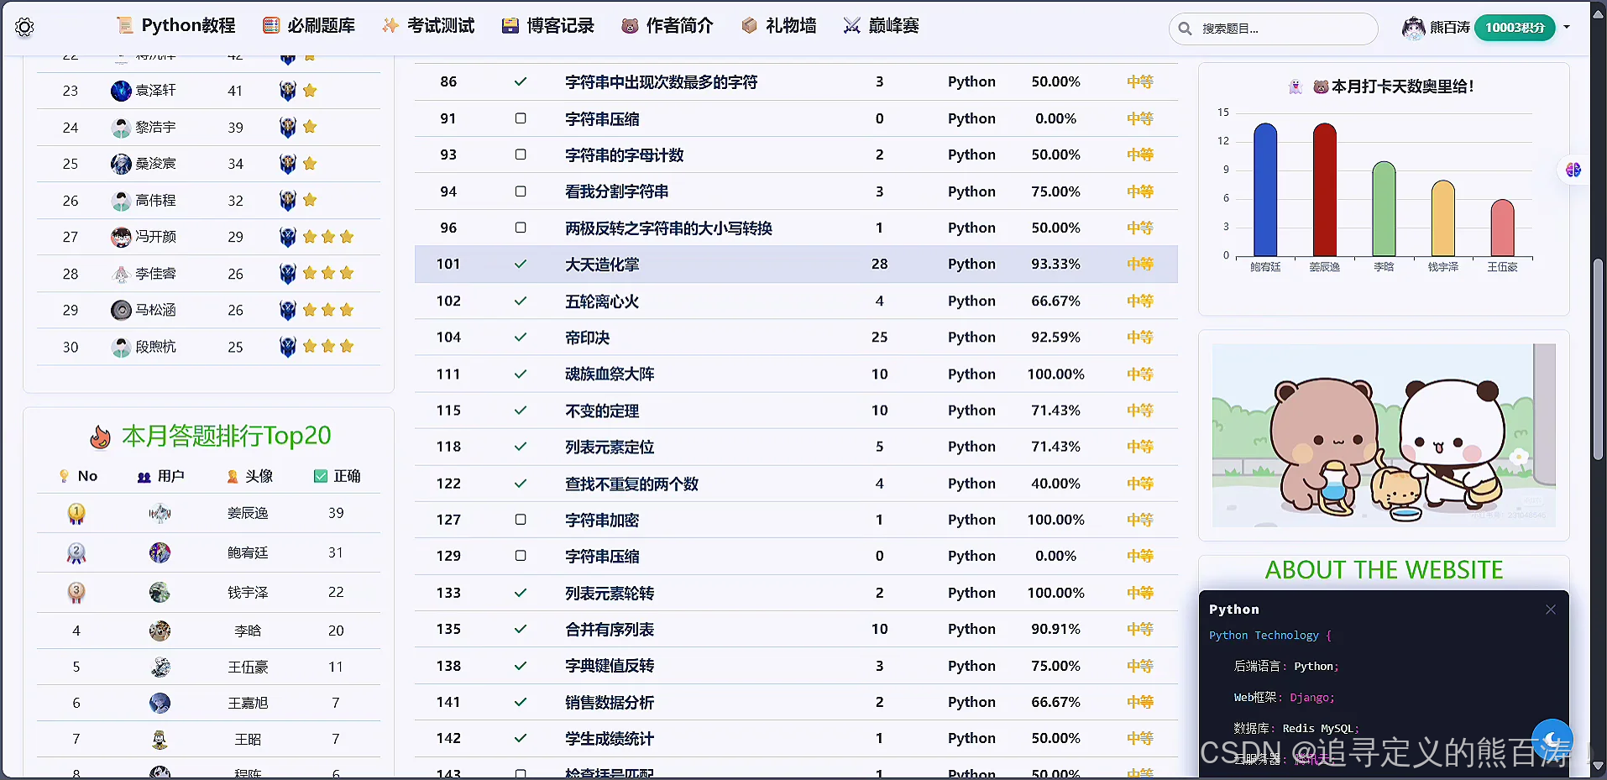Toggle checkbox for problem 96 row
Screen dimensions: 1607x780
click(x=521, y=228)
